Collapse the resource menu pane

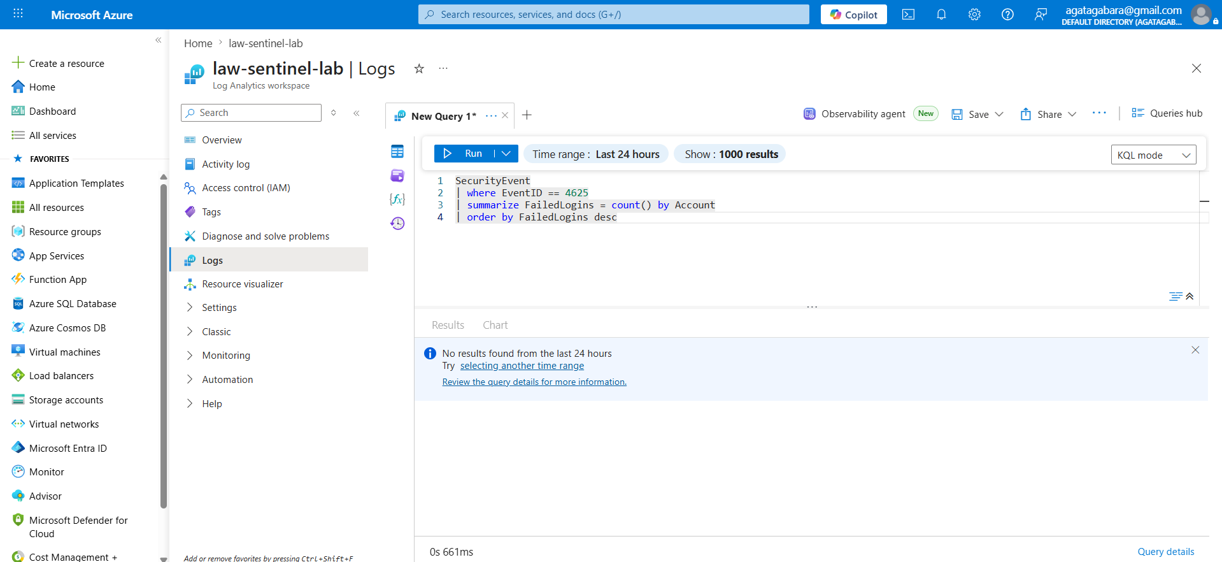point(357,113)
